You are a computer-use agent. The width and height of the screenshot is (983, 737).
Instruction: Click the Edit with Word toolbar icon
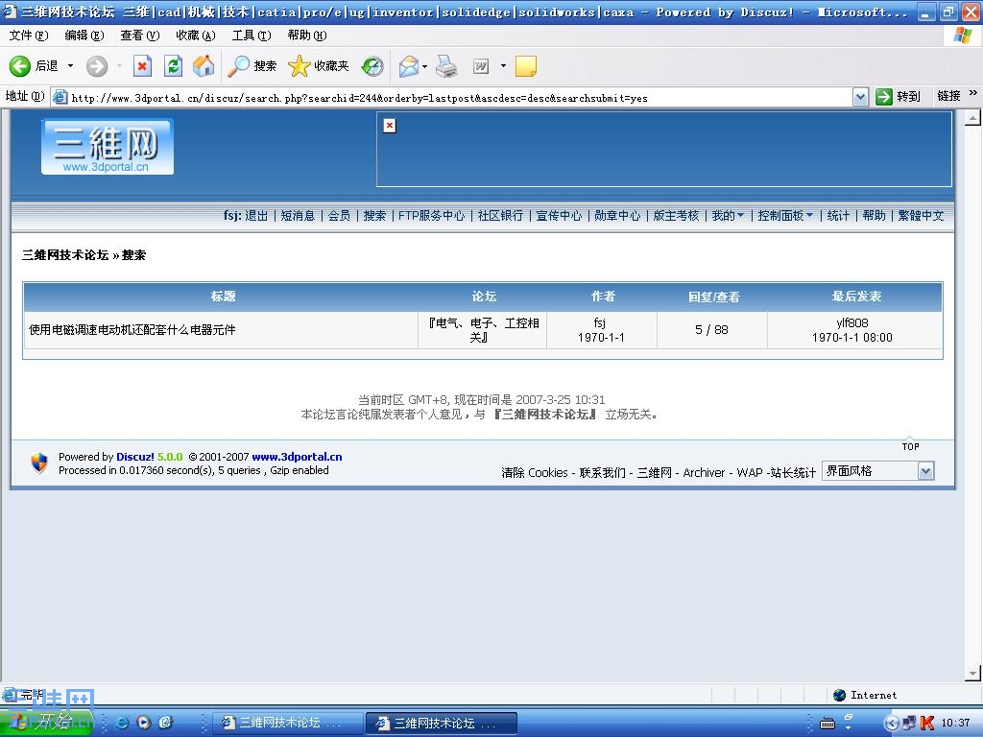click(481, 66)
